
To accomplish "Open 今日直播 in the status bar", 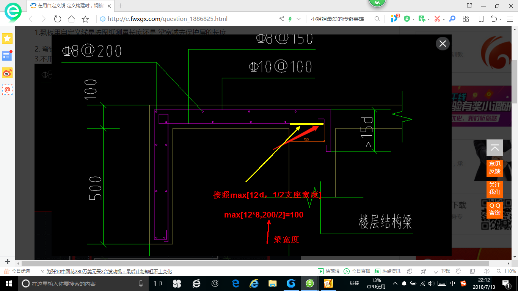I will [357, 271].
